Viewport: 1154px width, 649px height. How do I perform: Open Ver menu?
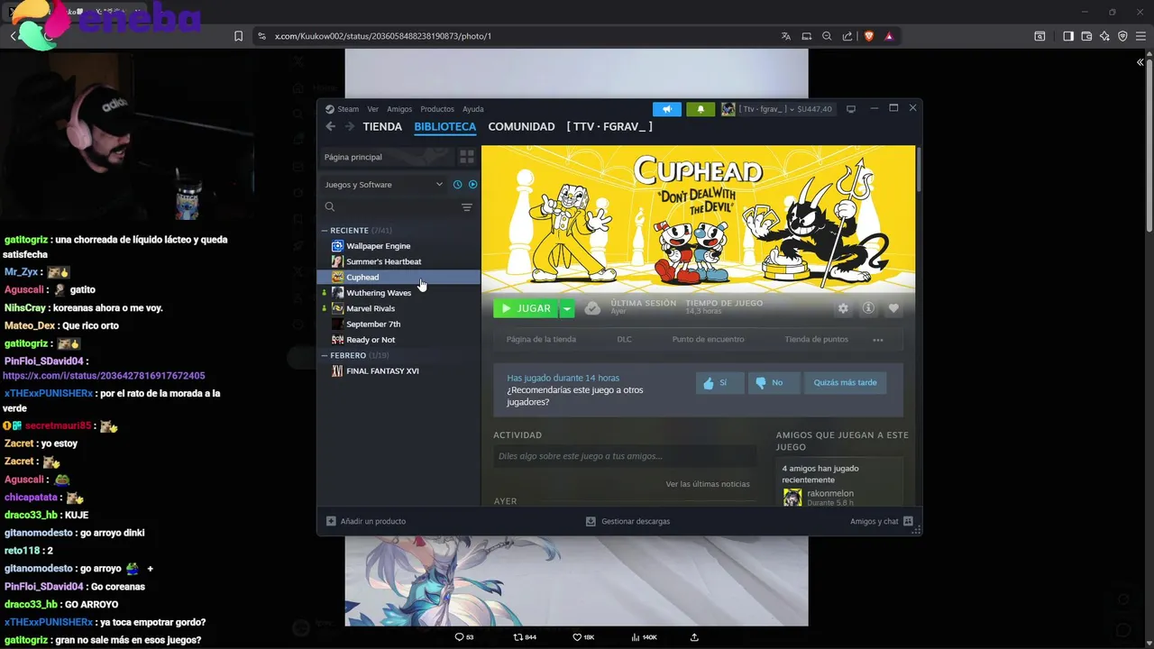point(372,109)
